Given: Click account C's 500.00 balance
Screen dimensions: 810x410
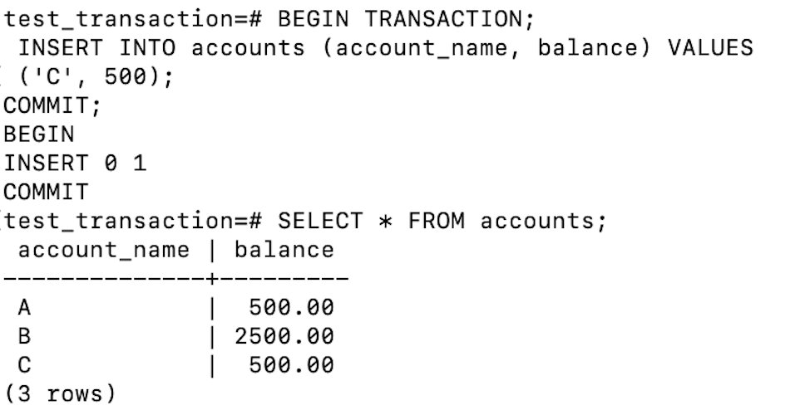Looking at the screenshot, I should tap(291, 366).
